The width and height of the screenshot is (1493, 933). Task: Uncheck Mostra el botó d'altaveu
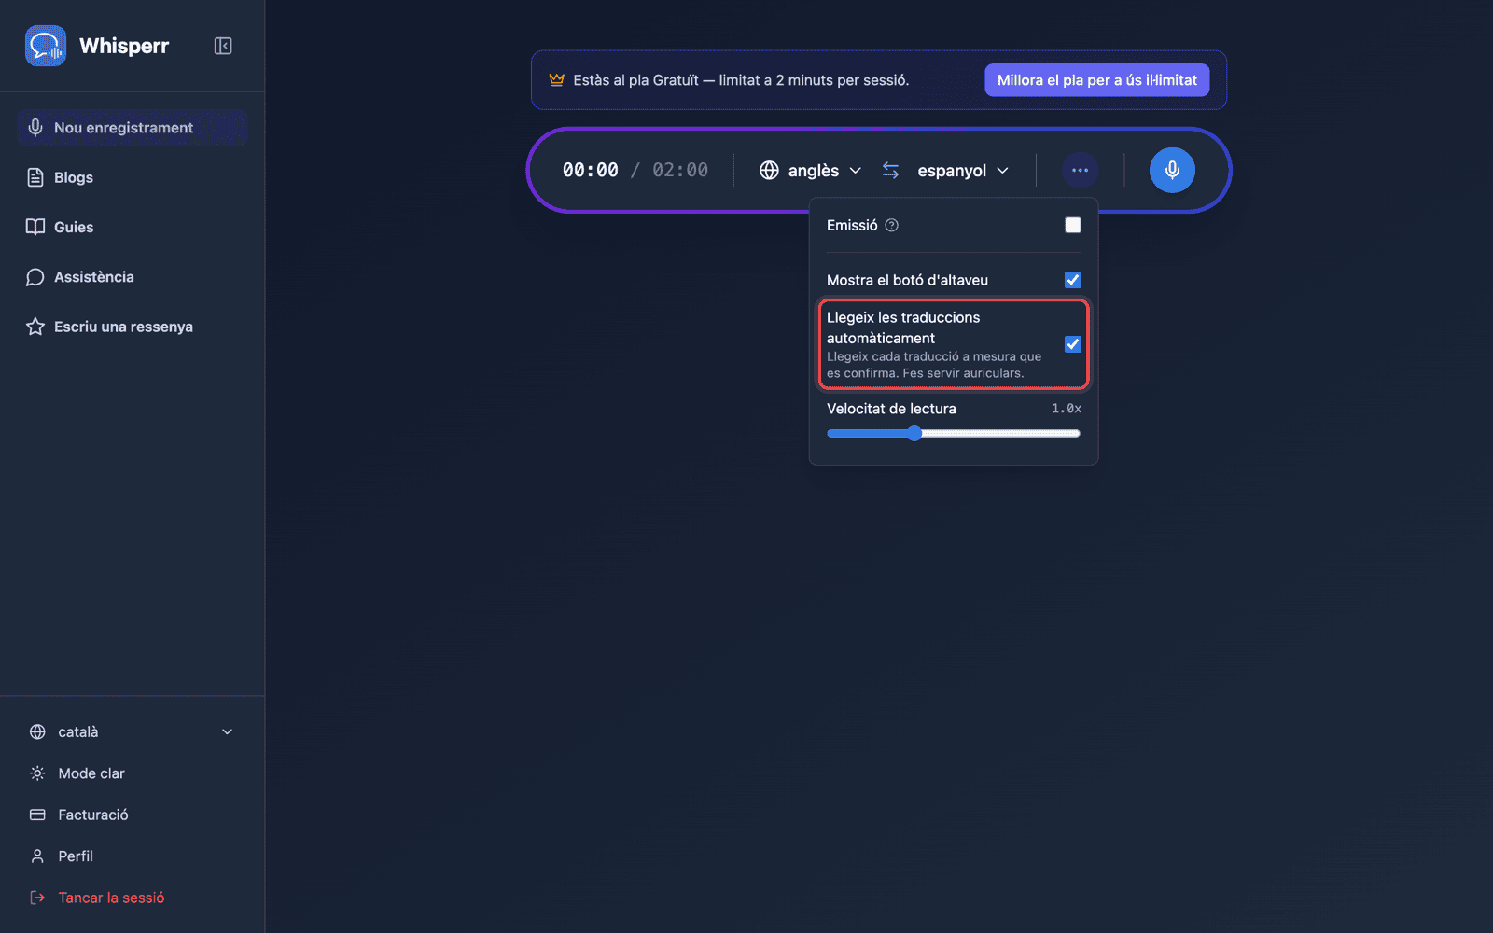click(1073, 280)
